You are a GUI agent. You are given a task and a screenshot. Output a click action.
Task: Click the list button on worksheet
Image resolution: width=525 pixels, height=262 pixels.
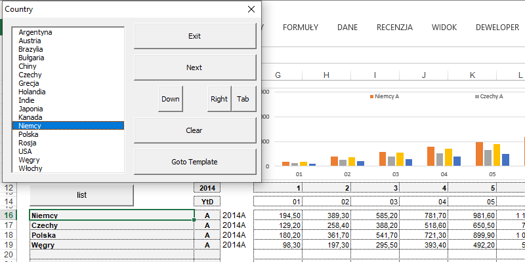82,195
